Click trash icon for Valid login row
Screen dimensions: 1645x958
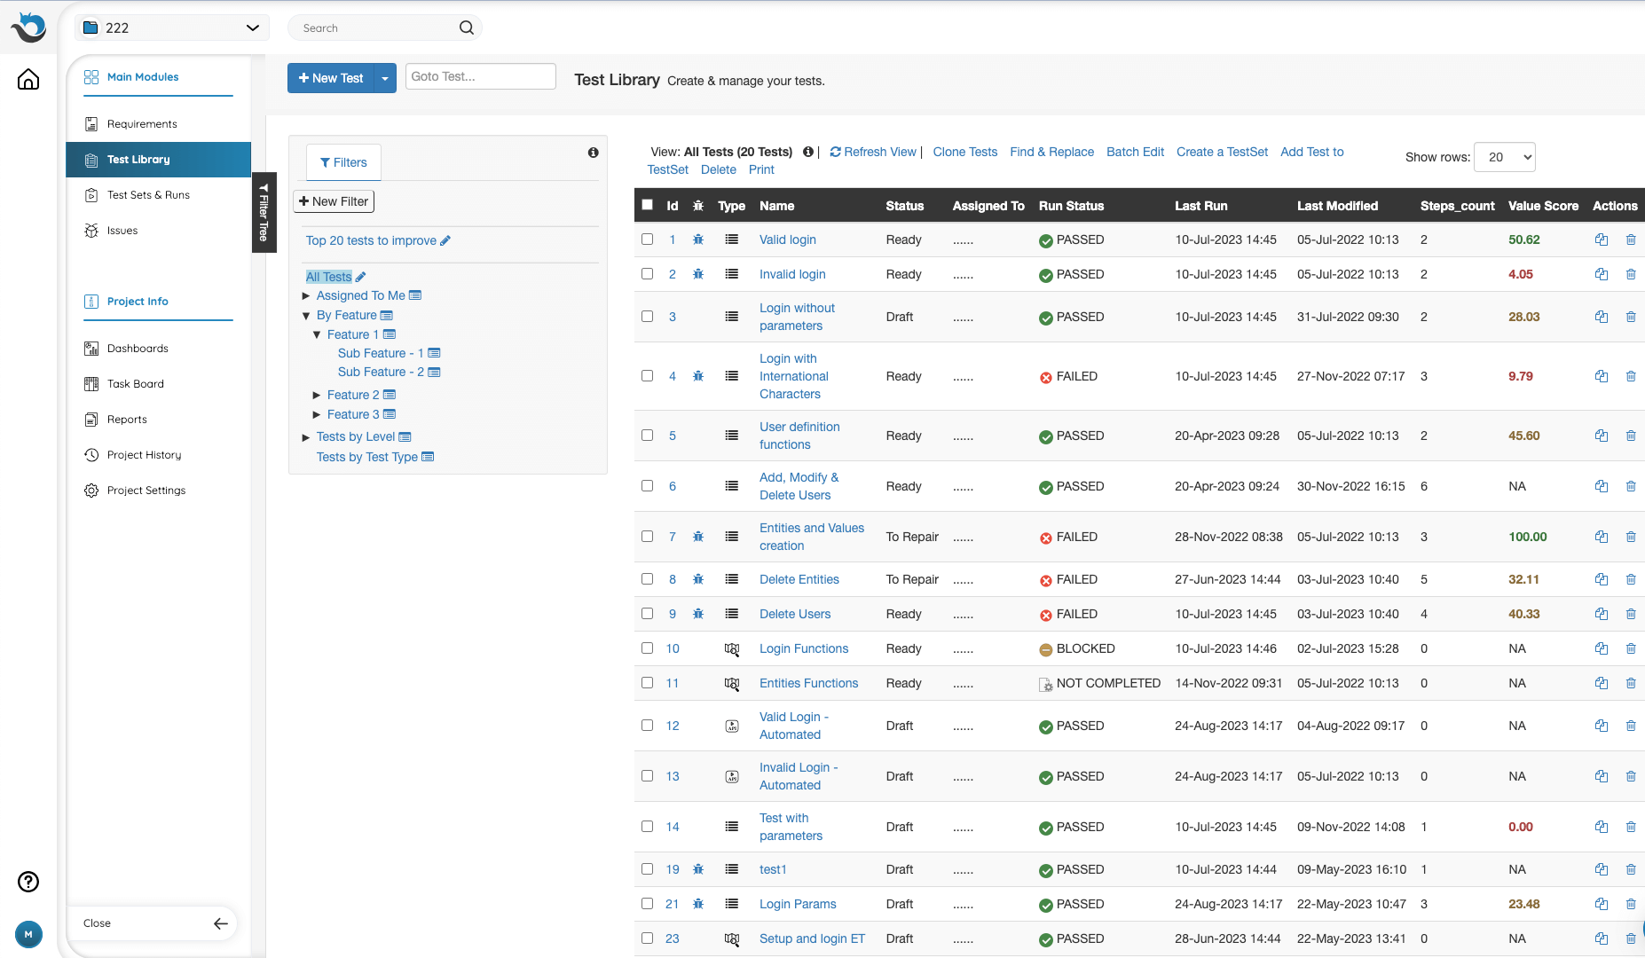tap(1631, 239)
